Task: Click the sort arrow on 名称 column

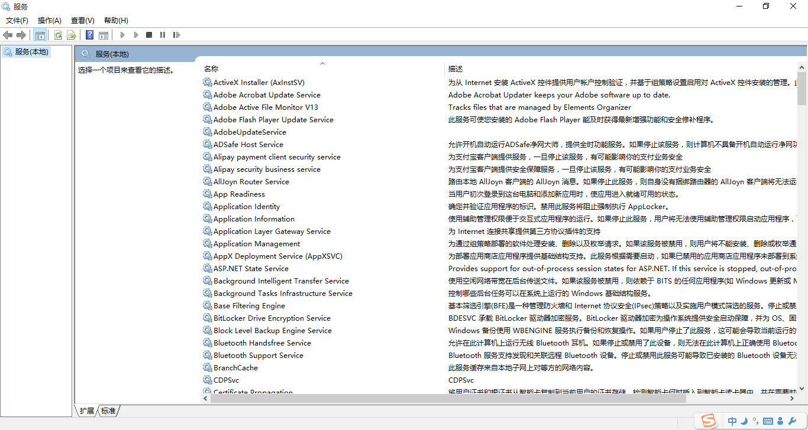Action: point(322,63)
